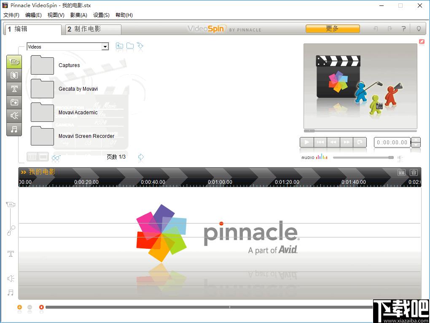Click the trash delete icon on timeline
430x323 pixels.
[x=414, y=172]
